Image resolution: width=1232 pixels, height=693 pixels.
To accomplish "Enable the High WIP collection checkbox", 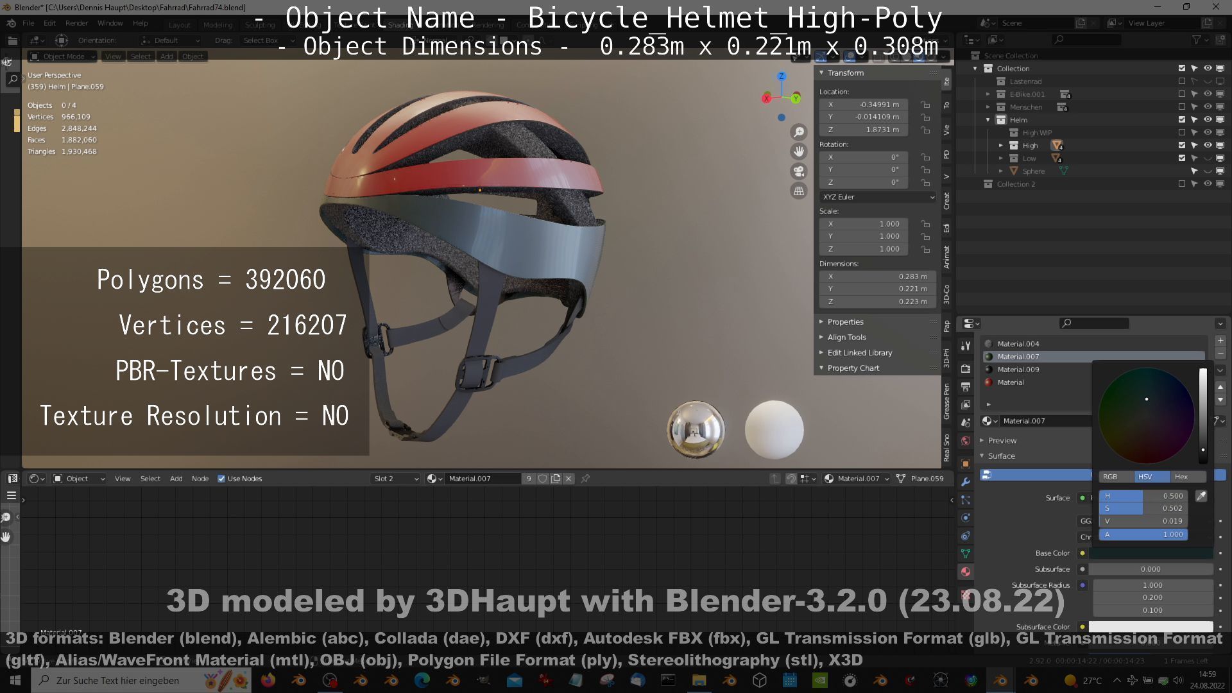I will (1182, 133).
